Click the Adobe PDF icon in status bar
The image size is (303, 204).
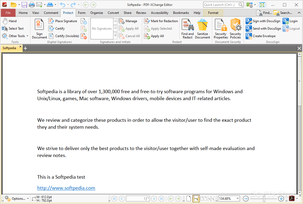[292, 198]
